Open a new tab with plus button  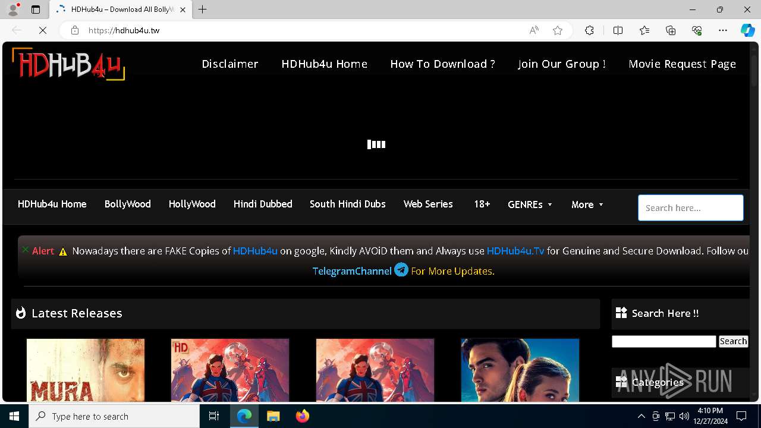tap(203, 10)
